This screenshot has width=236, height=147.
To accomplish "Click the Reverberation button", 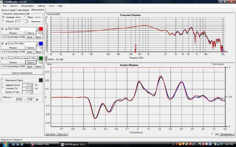I will [x=227, y=134].
